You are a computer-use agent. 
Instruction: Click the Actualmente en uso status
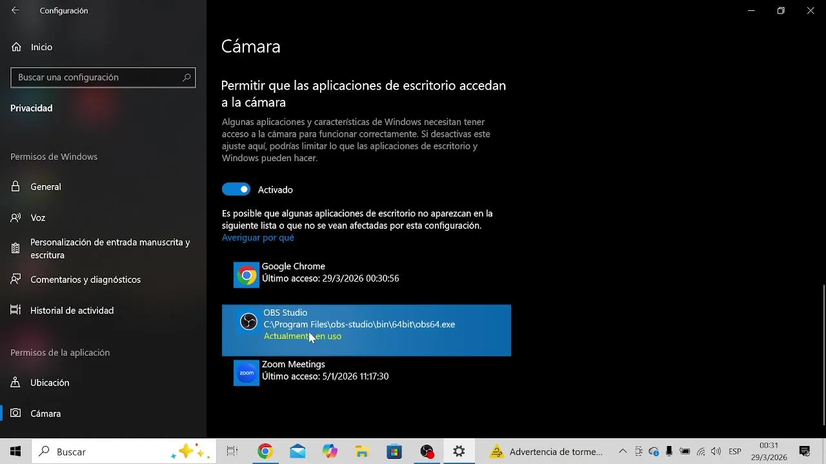[x=303, y=336]
